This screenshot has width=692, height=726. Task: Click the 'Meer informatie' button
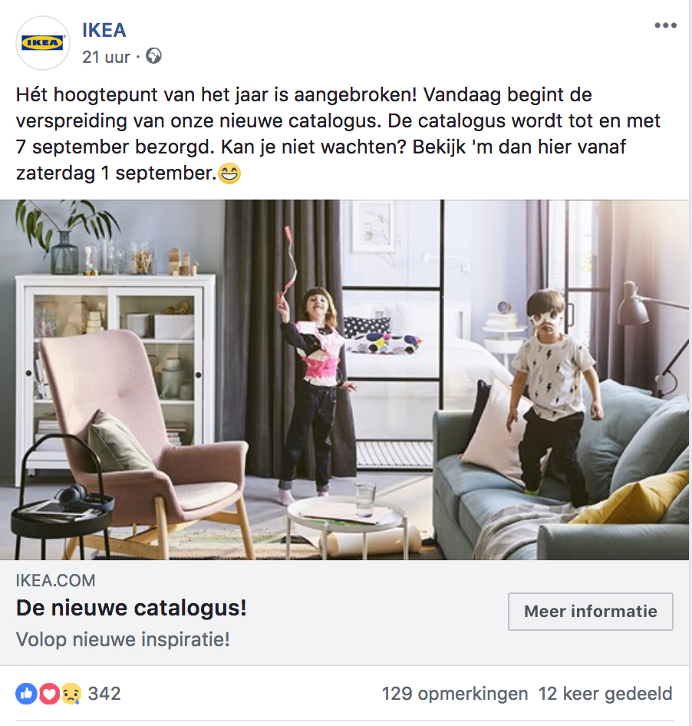click(590, 611)
